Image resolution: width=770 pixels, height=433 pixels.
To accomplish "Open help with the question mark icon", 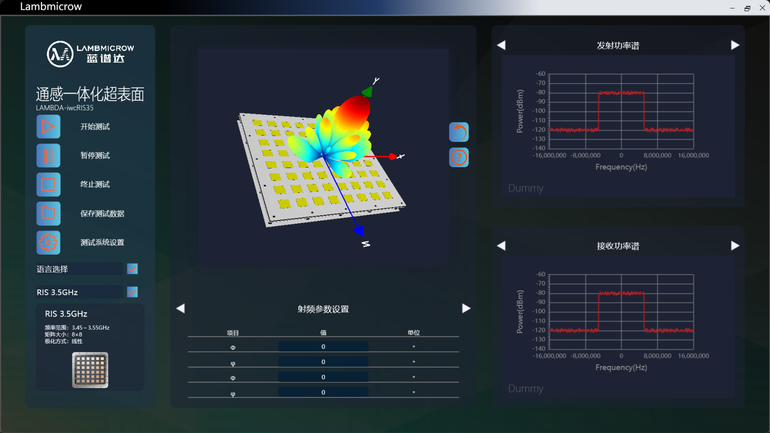I will (459, 158).
